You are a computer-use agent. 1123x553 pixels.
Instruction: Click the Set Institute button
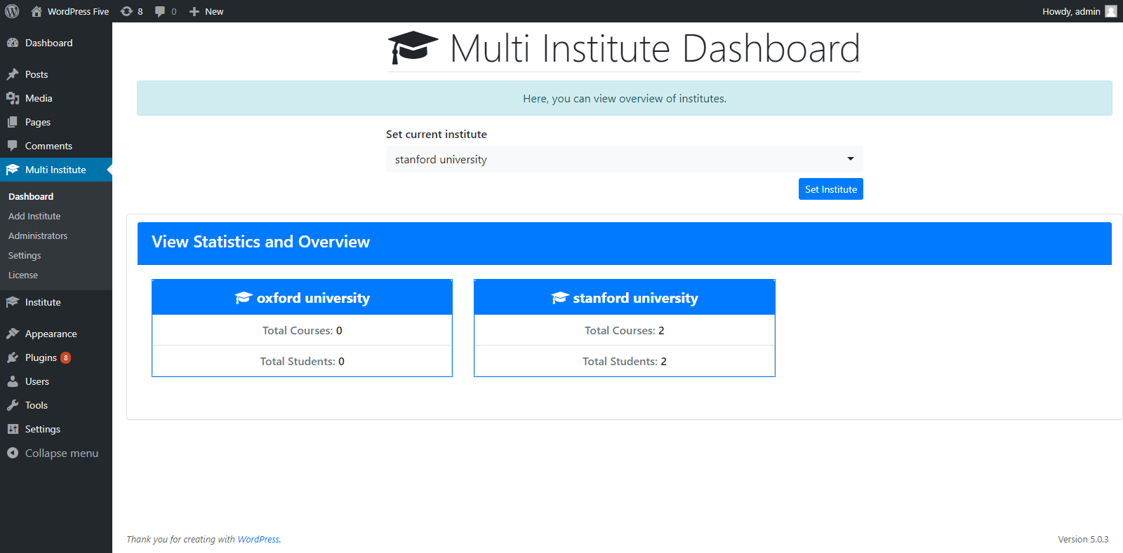pyautogui.click(x=831, y=189)
